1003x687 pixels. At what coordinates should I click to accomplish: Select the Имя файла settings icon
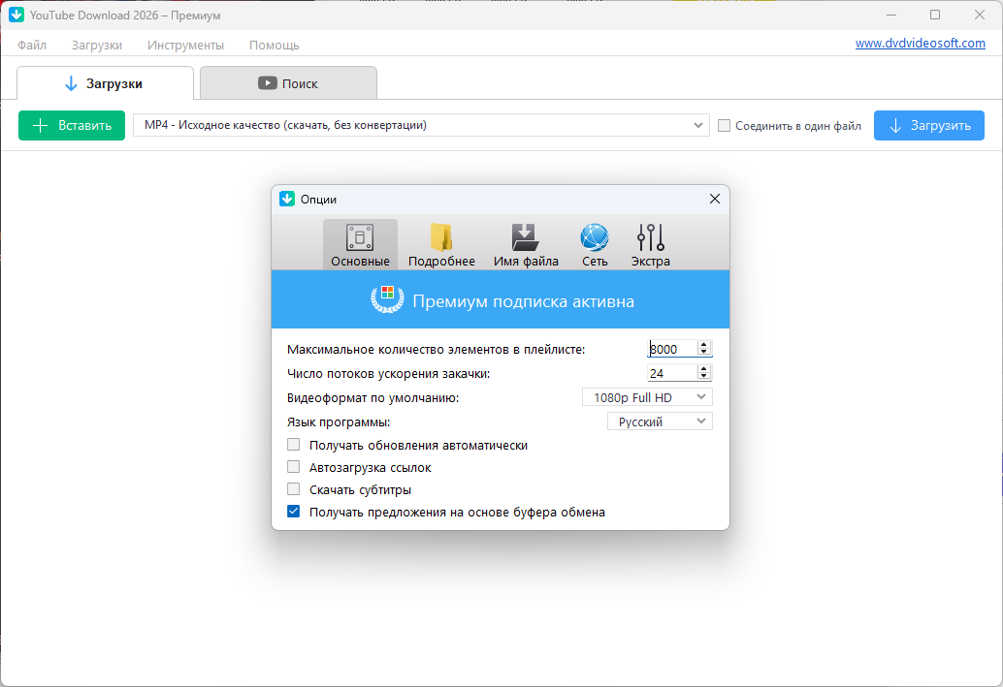point(525,238)
